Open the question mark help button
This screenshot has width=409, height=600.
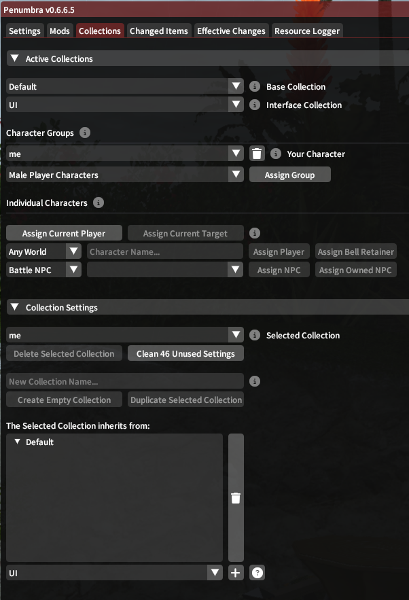pos(257,573)
